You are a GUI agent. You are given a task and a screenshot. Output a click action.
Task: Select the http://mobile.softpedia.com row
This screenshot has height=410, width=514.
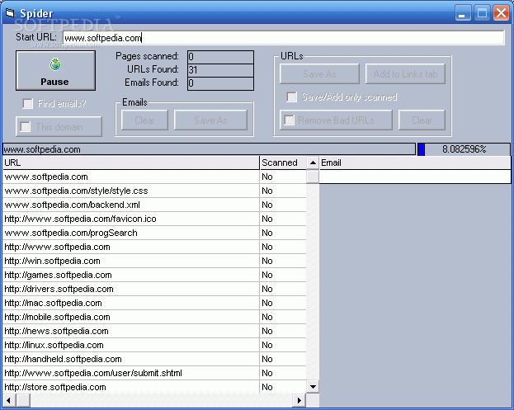coord(154,317)
